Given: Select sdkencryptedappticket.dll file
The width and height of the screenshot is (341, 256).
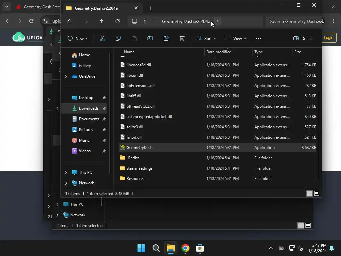Looking at the screenshot, I should tap(217, 117).
